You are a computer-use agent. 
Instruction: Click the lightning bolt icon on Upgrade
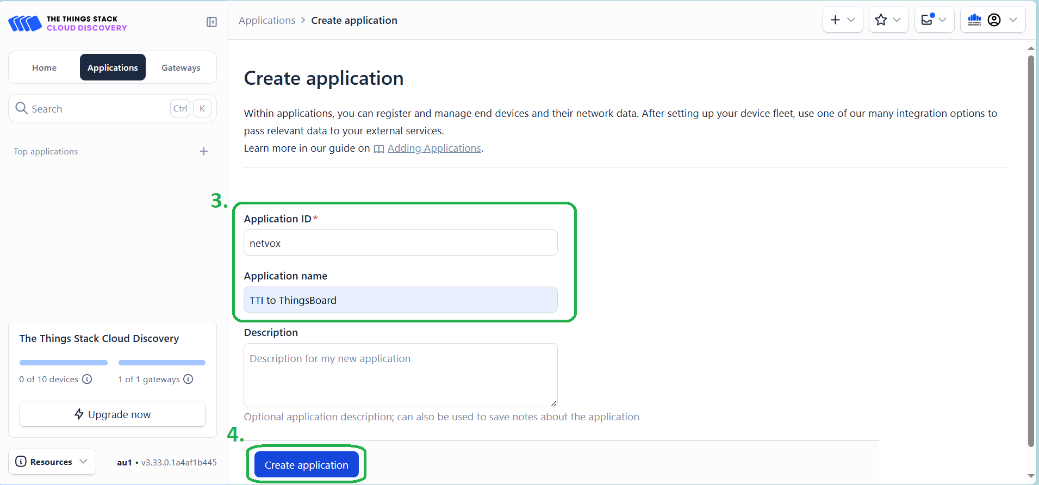coord(79,414)
